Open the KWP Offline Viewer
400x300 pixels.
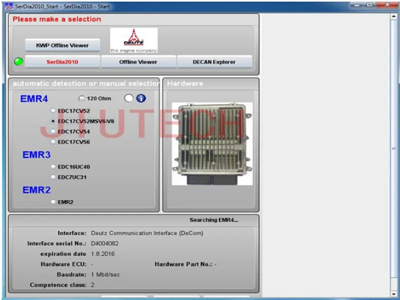[62, 45]
